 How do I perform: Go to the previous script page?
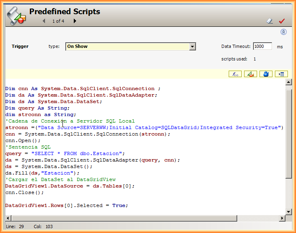(44, 21)
